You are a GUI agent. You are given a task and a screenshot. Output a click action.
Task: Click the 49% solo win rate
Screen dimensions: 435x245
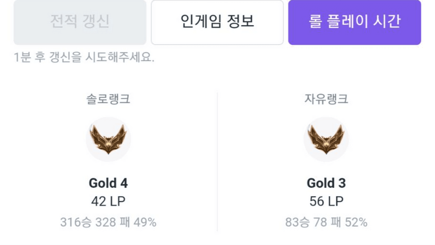click(x=145, y=222)
